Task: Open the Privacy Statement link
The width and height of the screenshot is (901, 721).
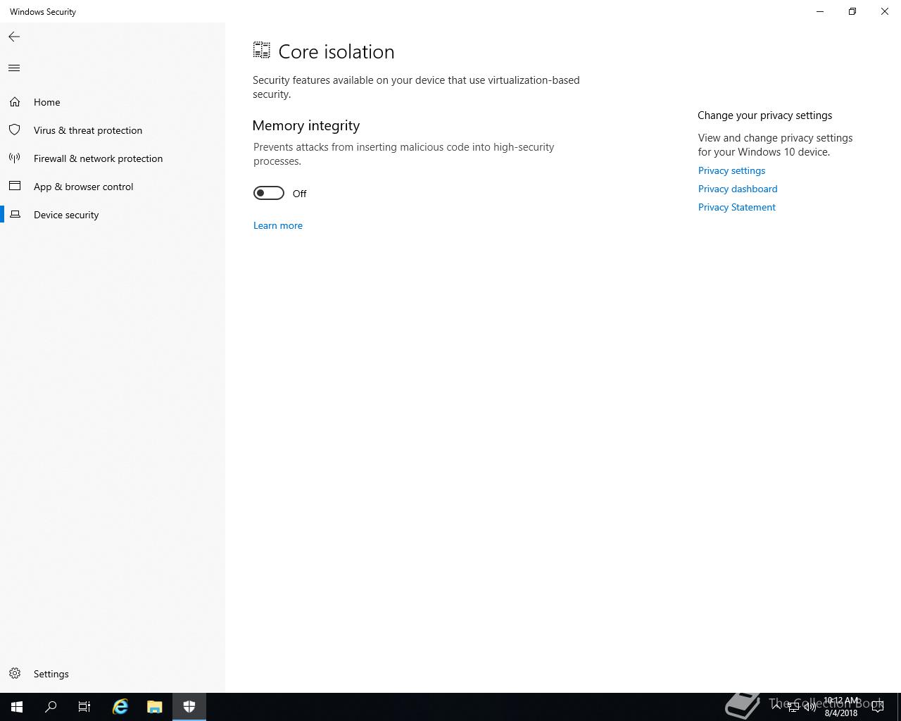Action: (x=737, y=207)
